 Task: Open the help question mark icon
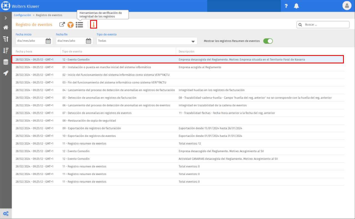[286, 6]
